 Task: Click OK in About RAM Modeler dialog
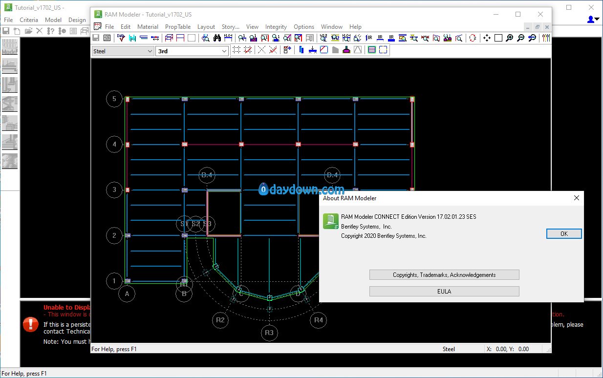564,234
